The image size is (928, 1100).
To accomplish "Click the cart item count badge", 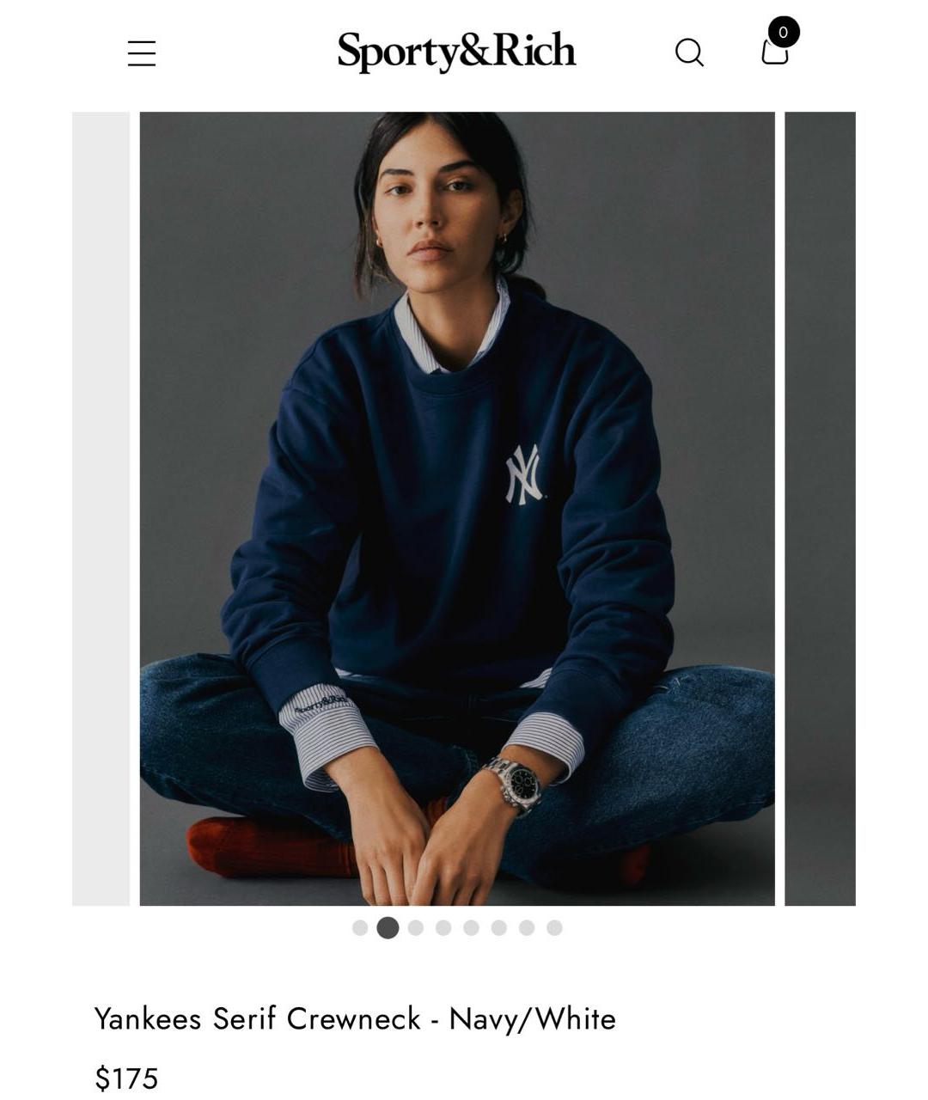I will pos(783,32).
